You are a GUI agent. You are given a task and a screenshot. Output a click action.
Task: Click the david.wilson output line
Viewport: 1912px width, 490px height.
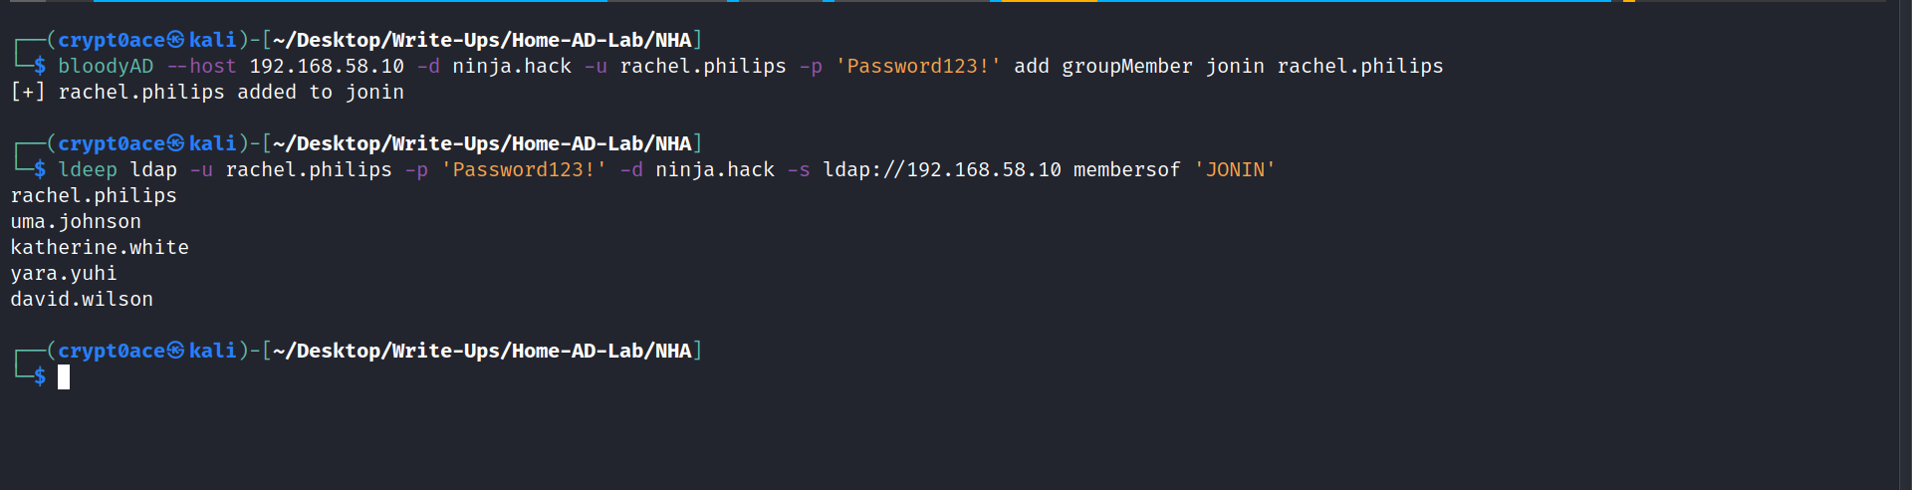click(82, 299)
